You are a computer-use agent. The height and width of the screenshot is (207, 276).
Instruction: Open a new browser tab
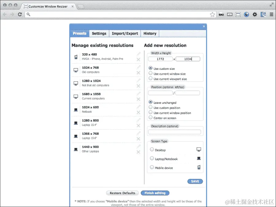(81, 7)
